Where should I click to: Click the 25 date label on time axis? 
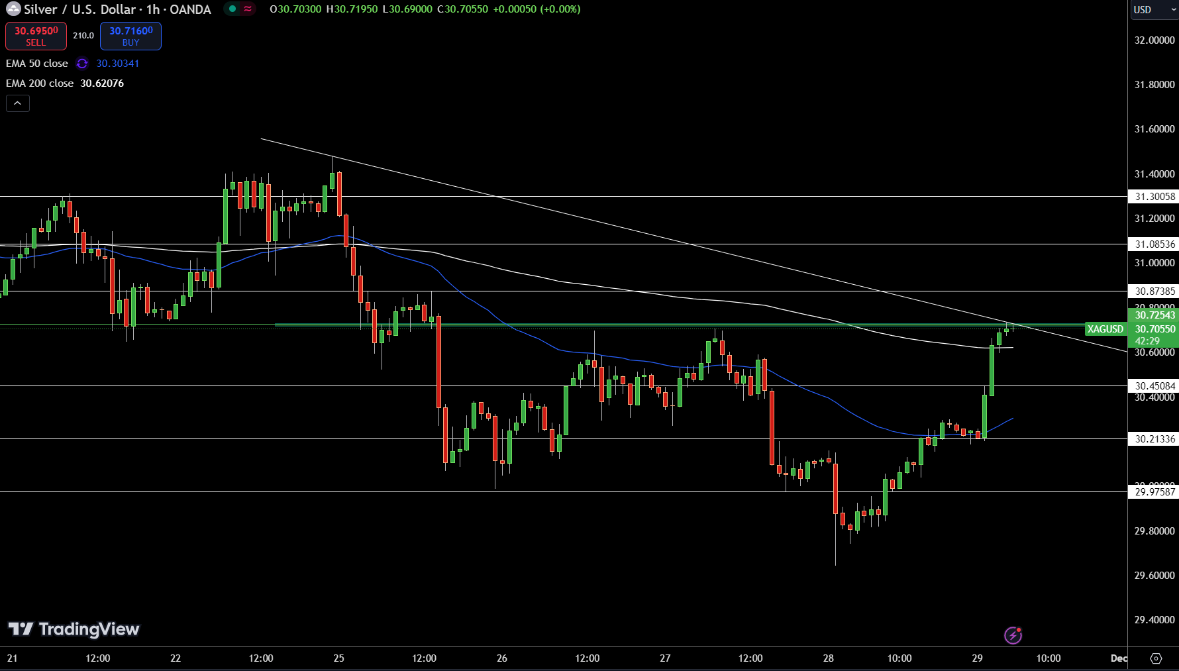pyautogui.click(x=338, y=658)
